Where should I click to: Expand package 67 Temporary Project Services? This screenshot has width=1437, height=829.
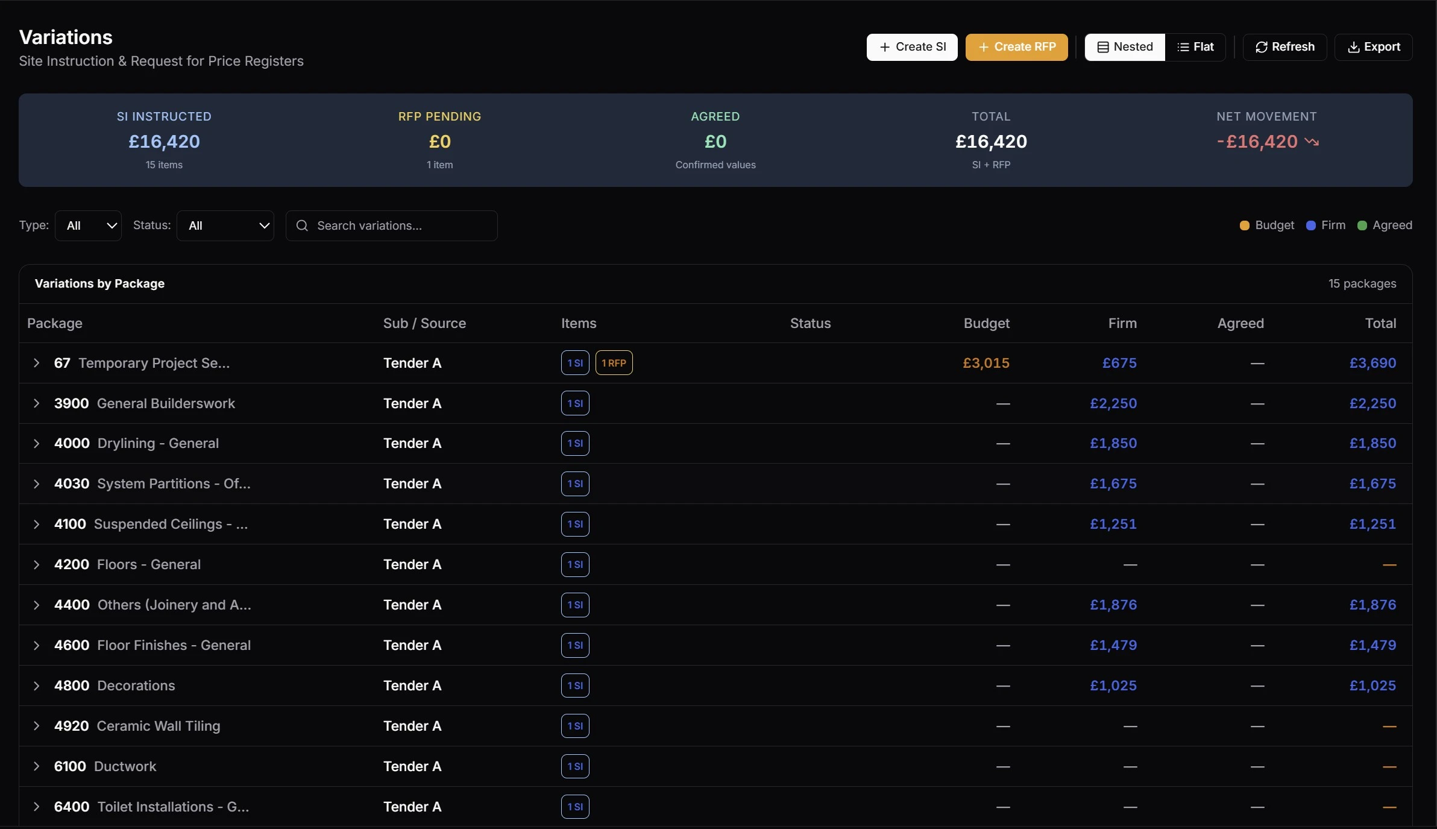37,363
